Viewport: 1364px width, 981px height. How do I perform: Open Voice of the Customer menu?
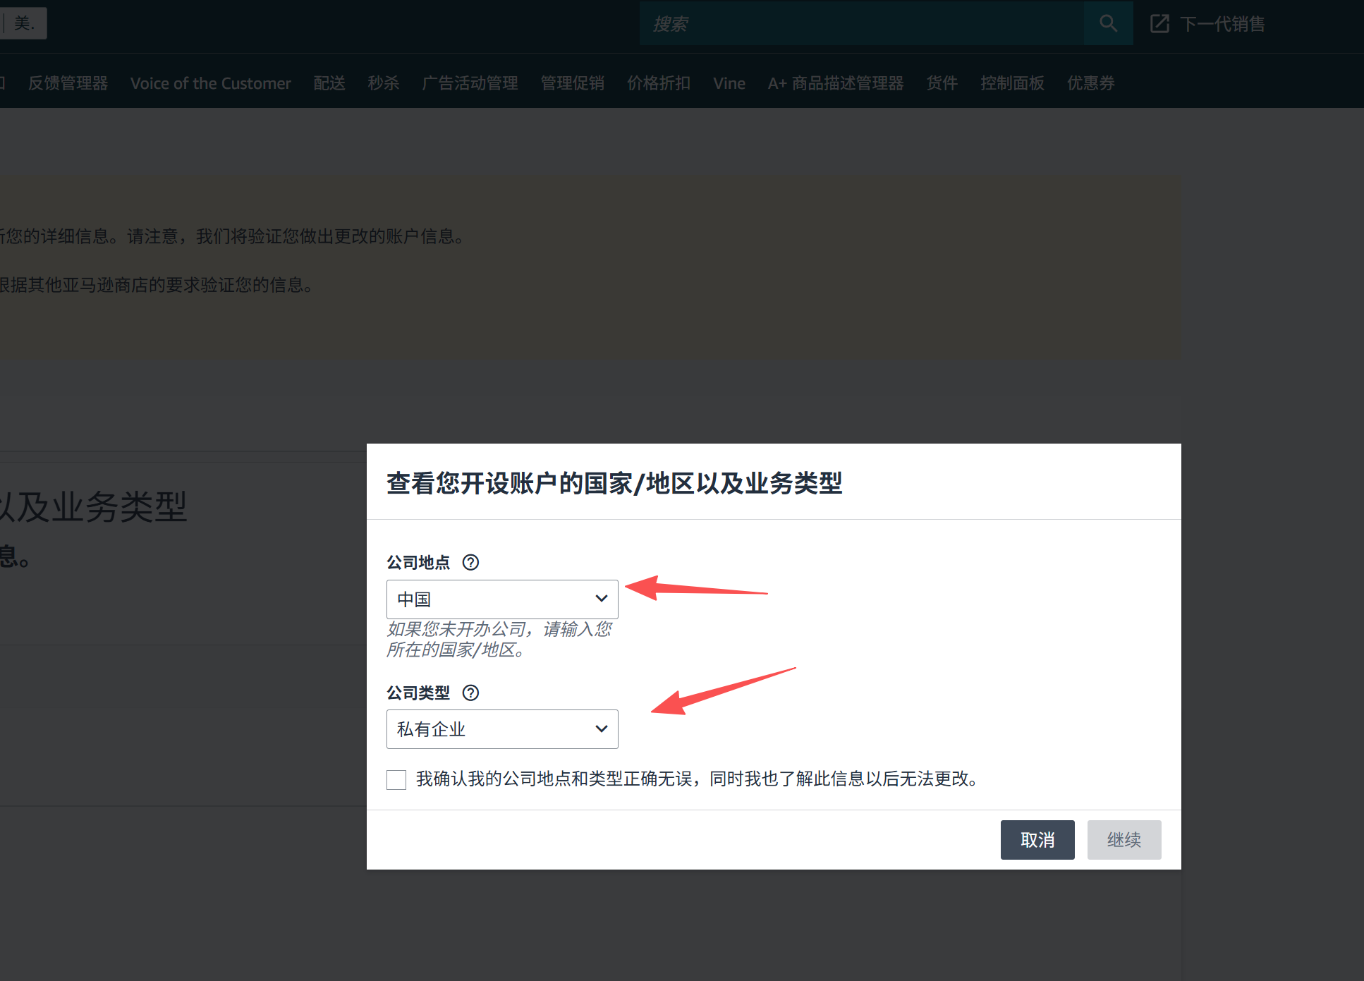210,83
